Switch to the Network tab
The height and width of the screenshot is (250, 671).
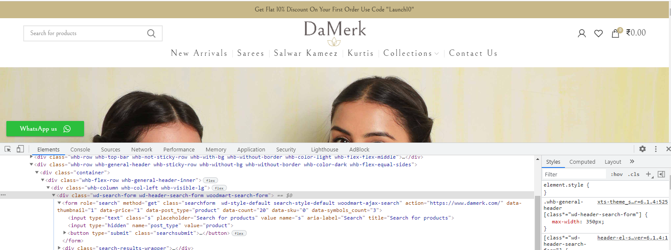(x=142, y=149)
